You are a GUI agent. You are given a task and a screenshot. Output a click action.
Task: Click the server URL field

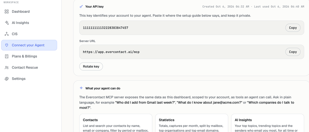pyautogui.click(x=192, y=52)
